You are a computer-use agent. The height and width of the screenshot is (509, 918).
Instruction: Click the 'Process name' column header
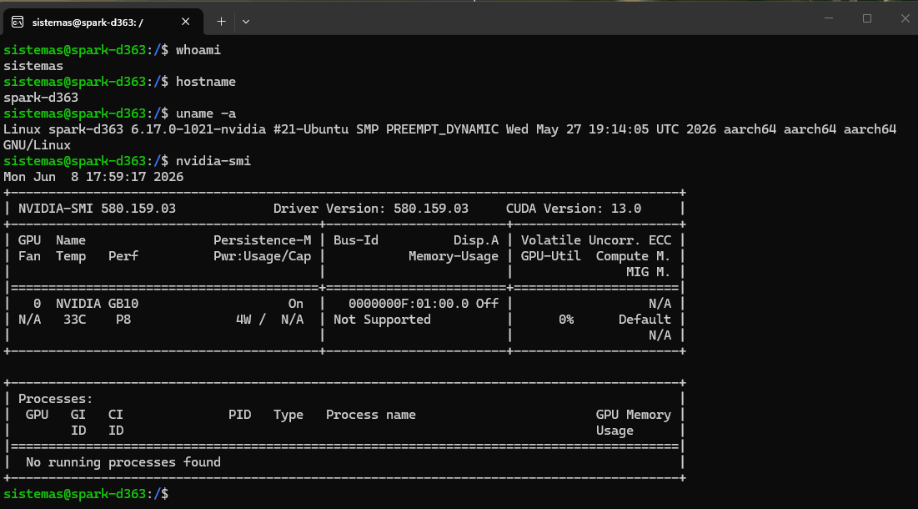coord(370,415)
